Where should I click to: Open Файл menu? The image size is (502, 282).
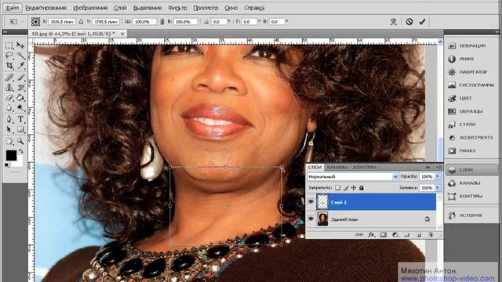tap(12, 8)
